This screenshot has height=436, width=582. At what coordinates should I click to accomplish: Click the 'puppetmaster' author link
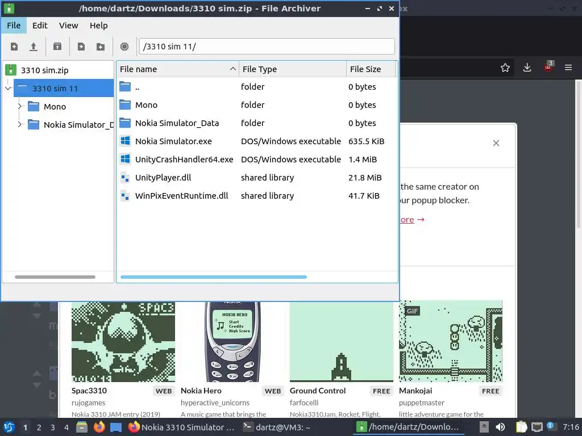coord(422,403)
